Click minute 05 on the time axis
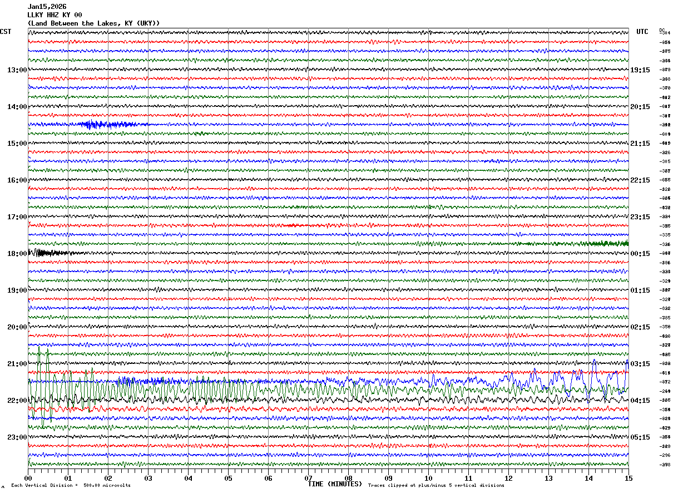The width and height of the screenshot is (673, 493). pyautogui.click(x=228, y=479)
